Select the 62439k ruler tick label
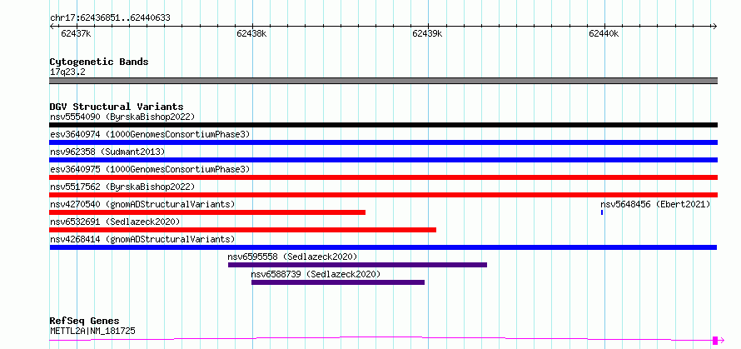This screenshot has width=741, height=349. [x=427, y=33]
